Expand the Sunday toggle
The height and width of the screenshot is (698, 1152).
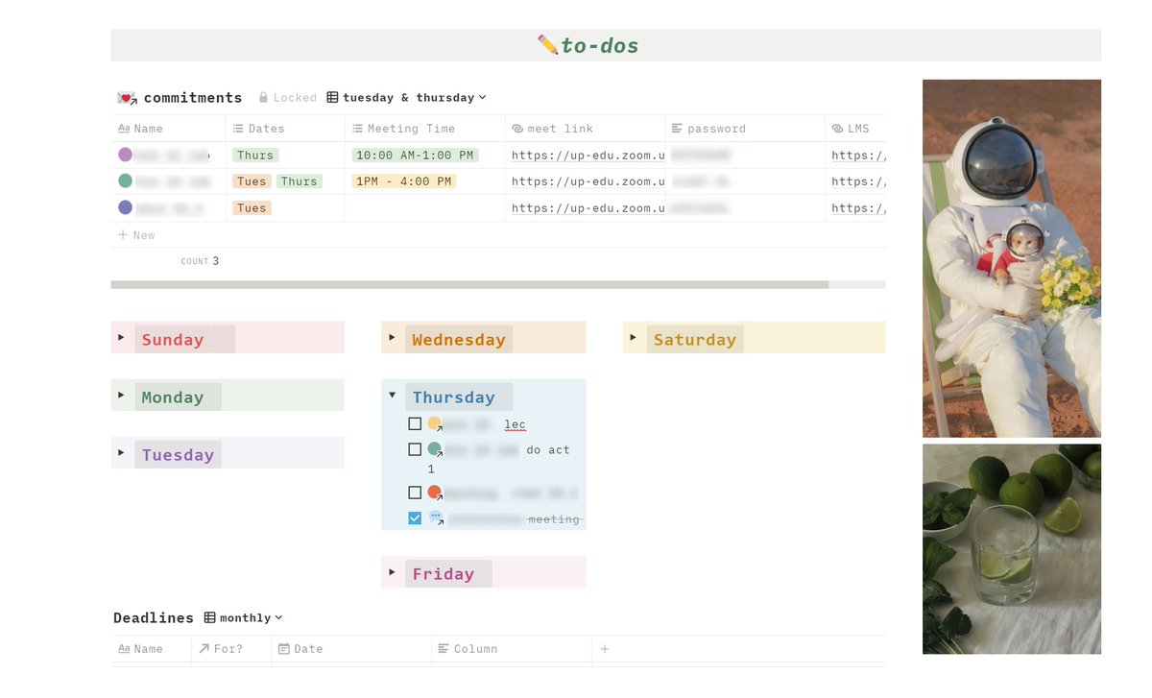click(x=121, y=338)
